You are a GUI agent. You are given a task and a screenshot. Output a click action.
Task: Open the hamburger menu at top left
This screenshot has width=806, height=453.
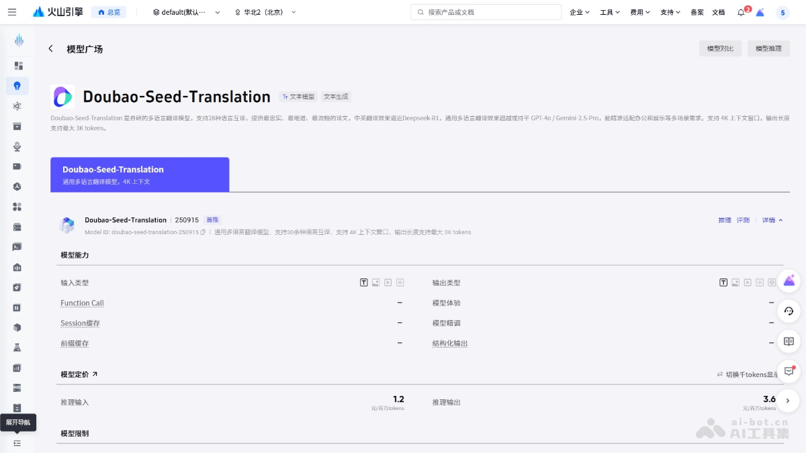(12, 11)
